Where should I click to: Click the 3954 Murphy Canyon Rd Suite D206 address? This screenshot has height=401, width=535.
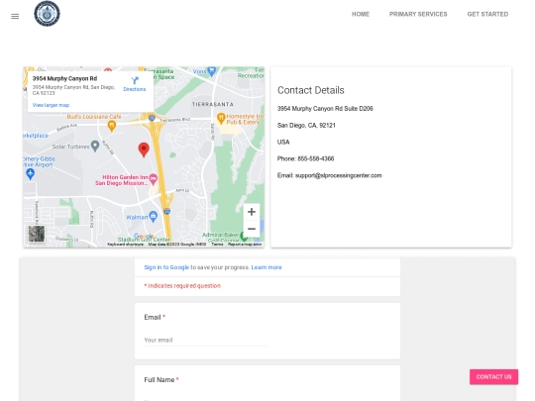(325, 109)
